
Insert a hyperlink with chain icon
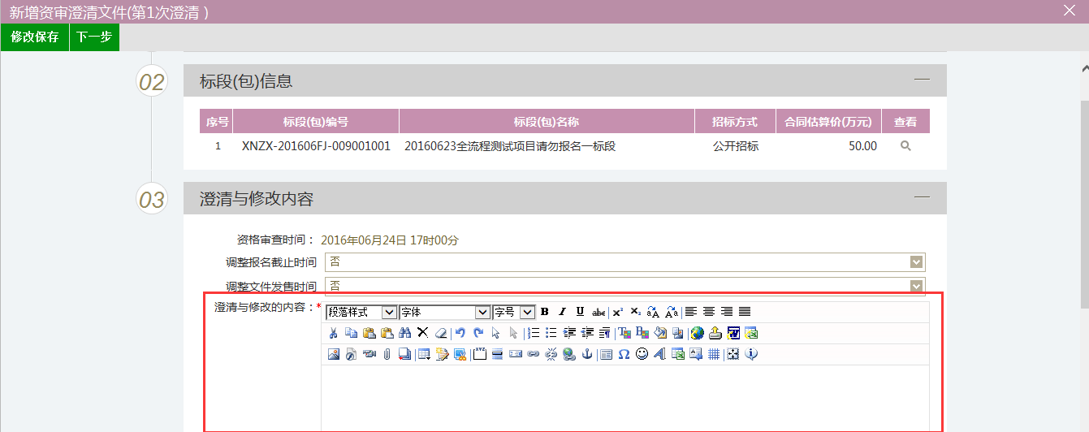[x=533, y=354]
